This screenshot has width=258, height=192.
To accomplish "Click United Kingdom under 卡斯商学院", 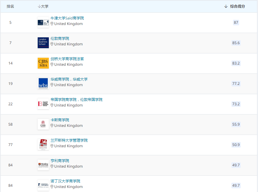I will 69,126.
